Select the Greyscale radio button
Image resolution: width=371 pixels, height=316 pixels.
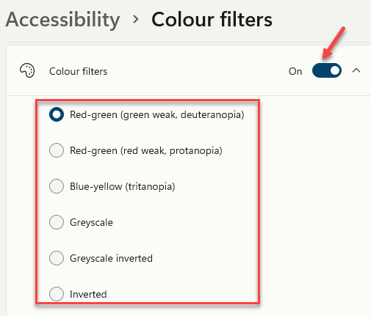(x=57, y=222)
